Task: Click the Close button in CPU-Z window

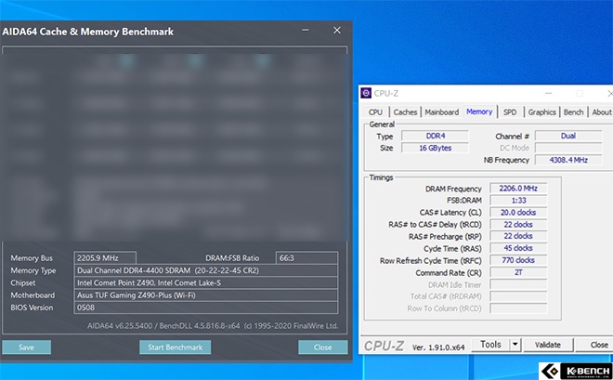Action: point(595,345)
